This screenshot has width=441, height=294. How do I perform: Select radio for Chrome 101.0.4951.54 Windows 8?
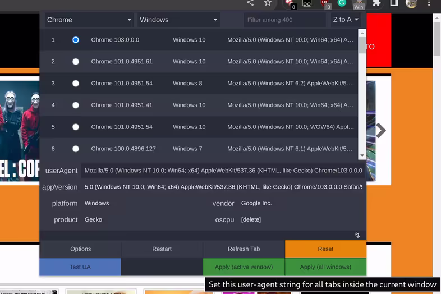(x=75, y=83)
